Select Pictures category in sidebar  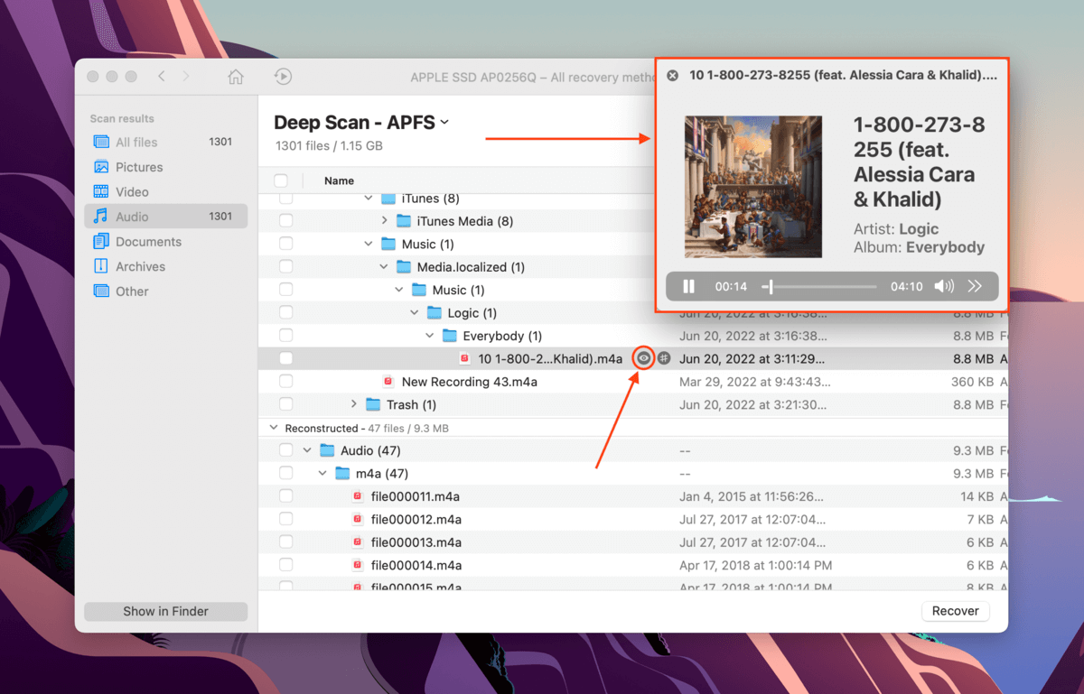tap(166, 167)
